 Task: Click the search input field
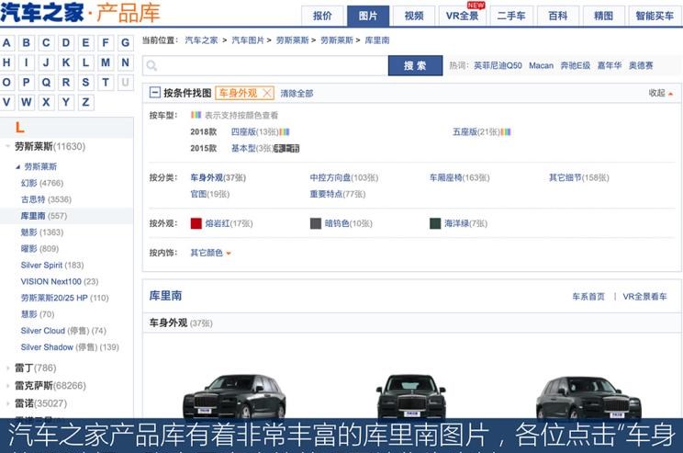pos(265,65)
